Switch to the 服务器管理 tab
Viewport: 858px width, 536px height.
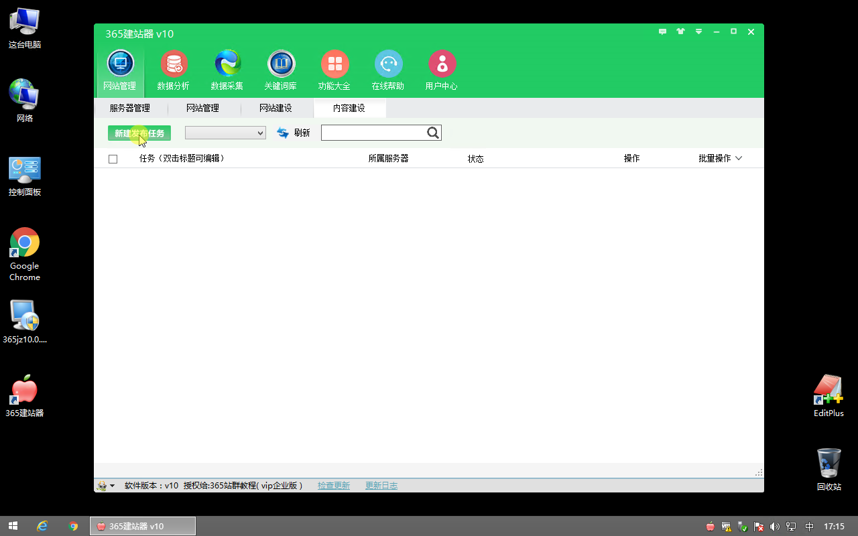click(130, 108)
